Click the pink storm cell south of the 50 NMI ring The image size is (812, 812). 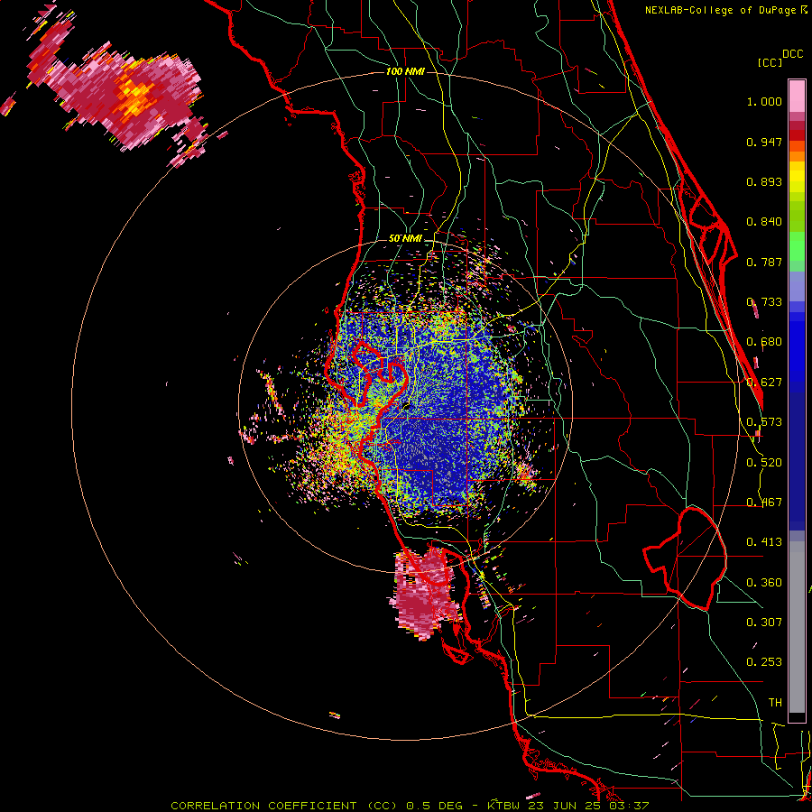pyautogui.click(x=425, y=595)
